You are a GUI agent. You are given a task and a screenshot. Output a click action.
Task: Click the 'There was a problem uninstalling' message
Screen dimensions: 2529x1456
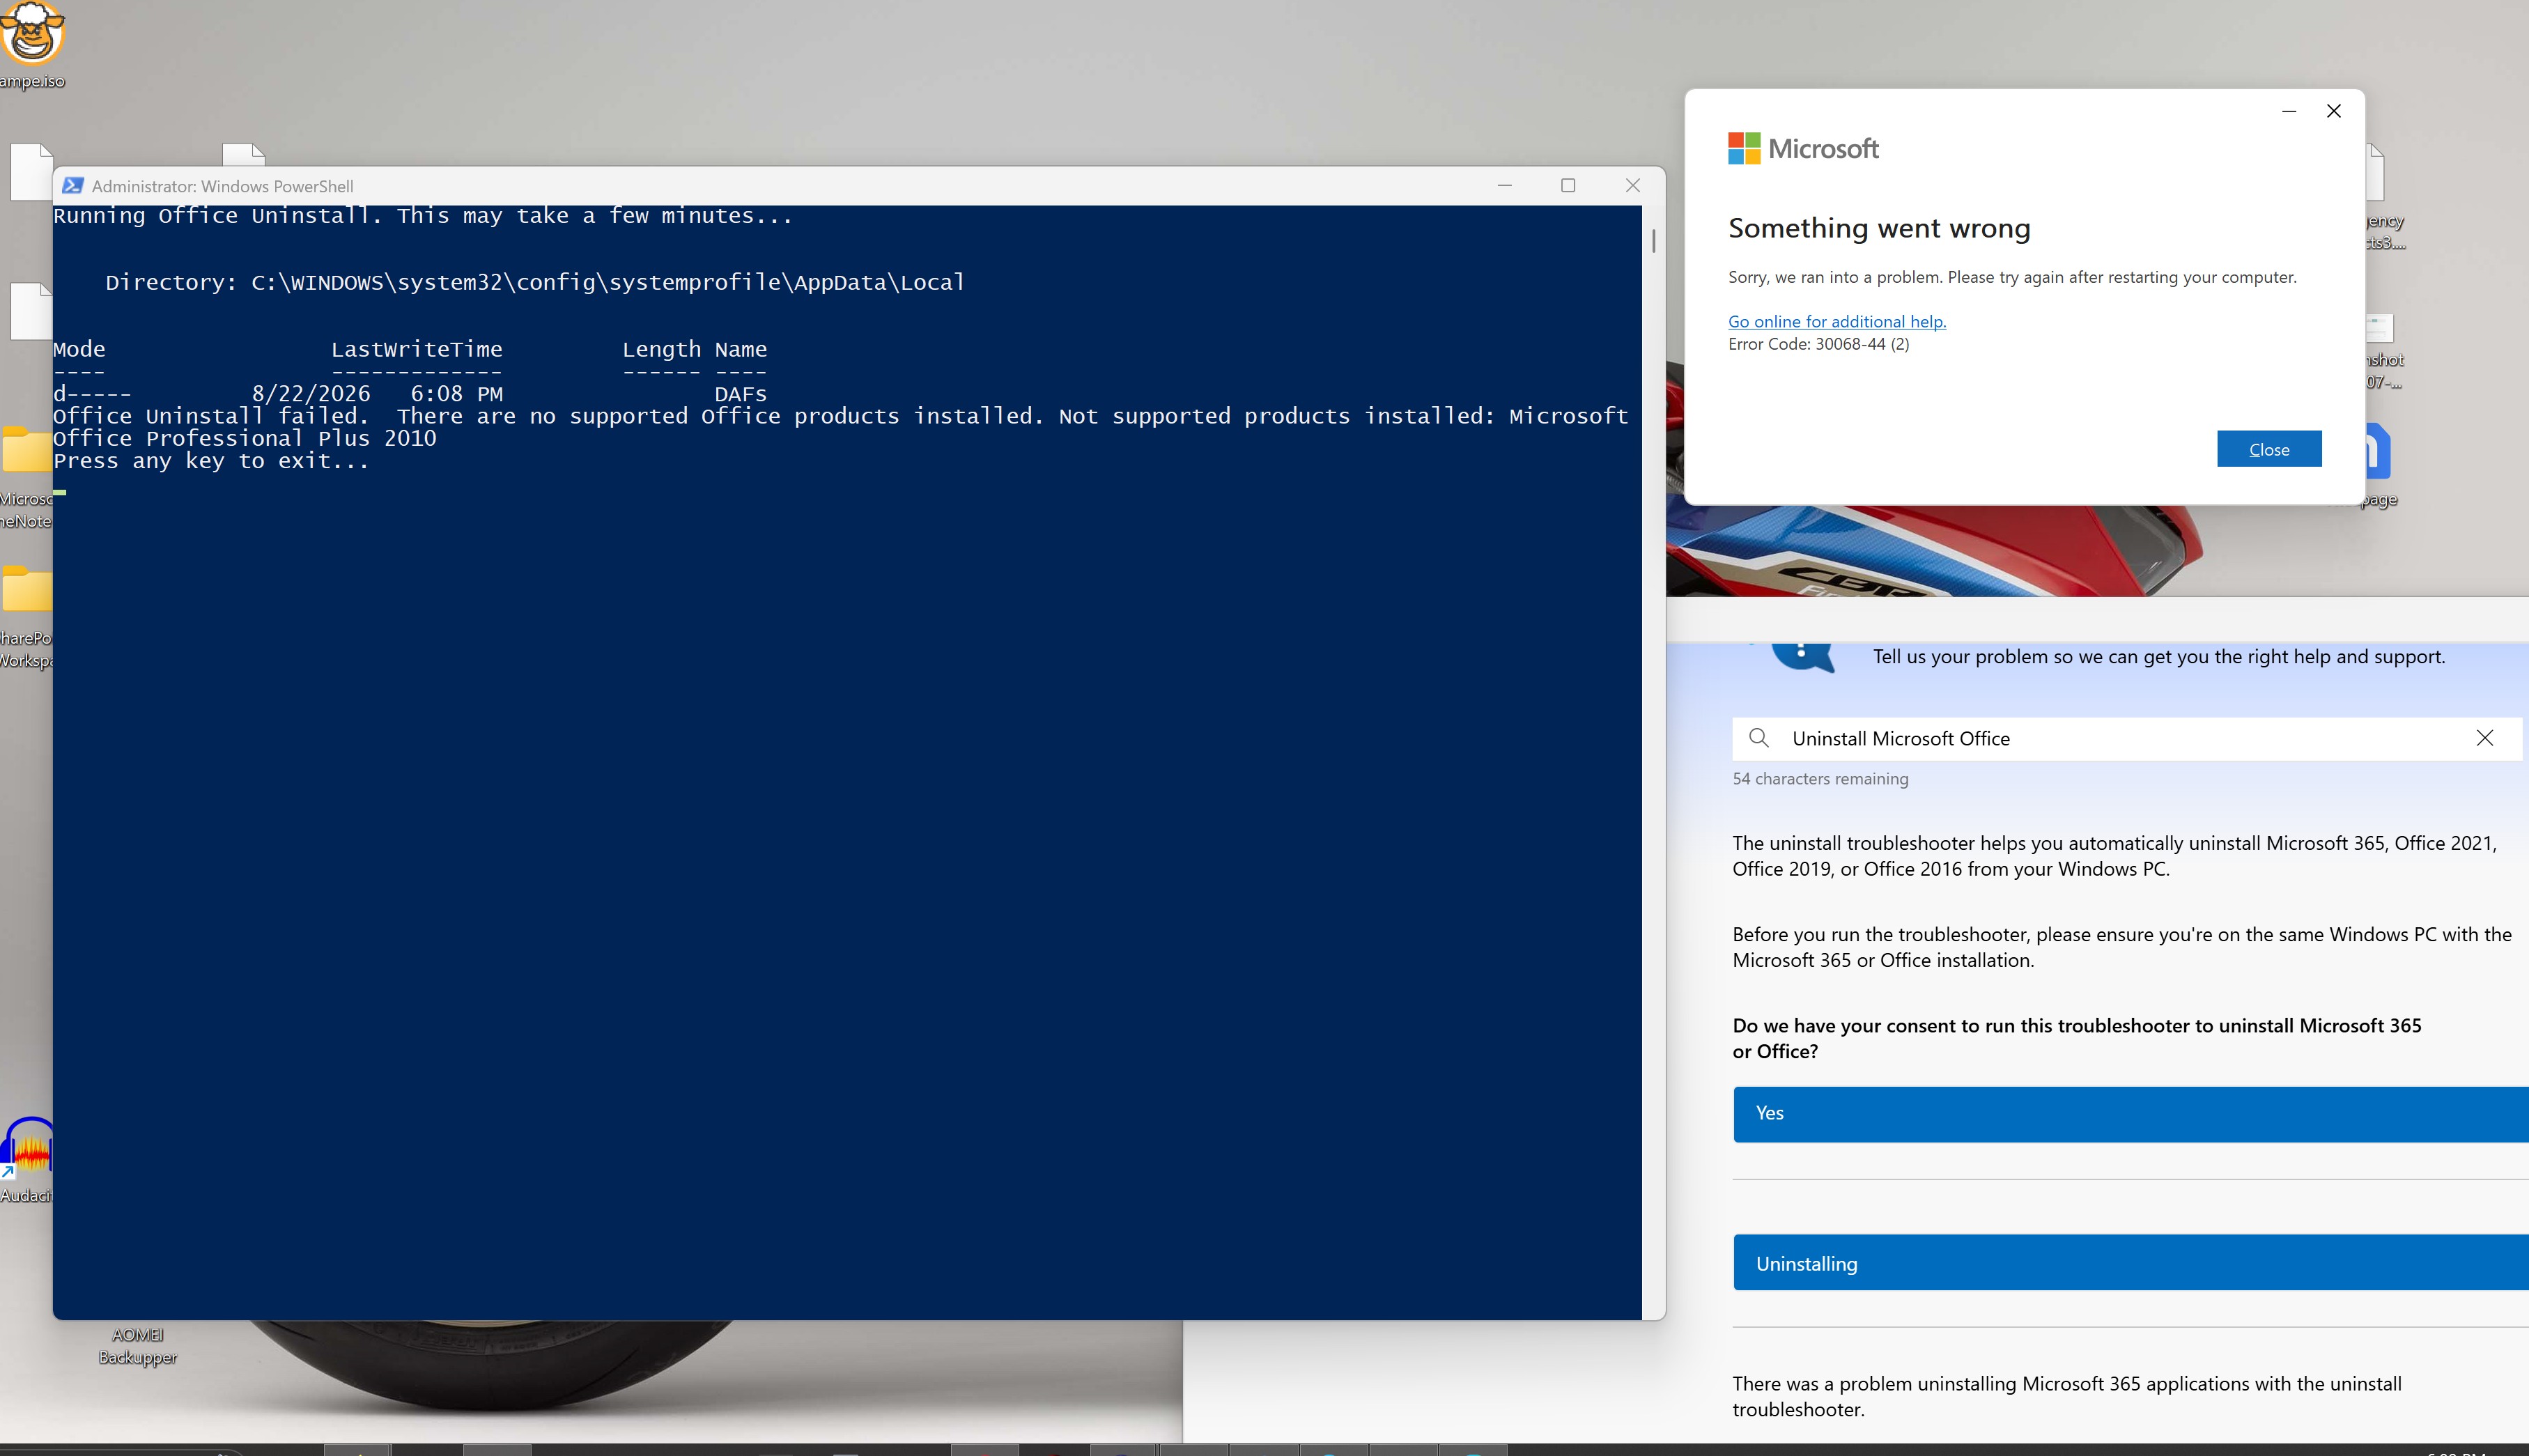click(x=2067, y=1396)
